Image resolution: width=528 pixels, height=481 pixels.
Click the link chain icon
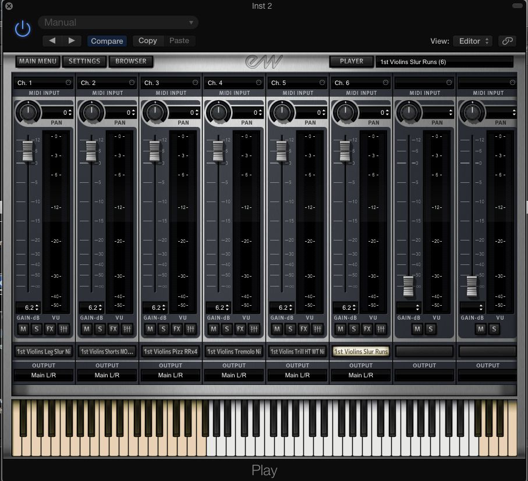point(507,41)
